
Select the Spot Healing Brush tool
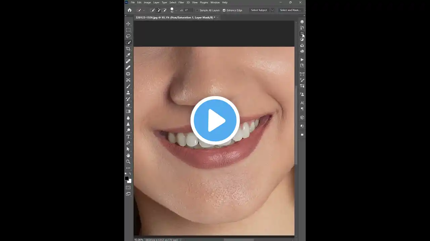128,61
